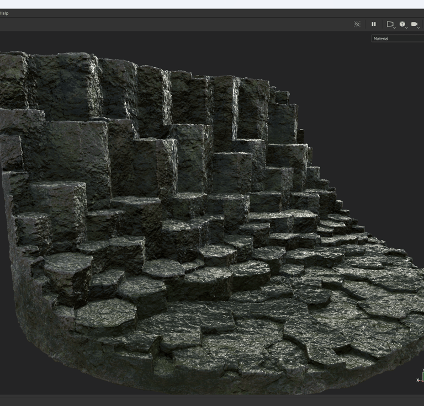The height and width of the screenshot is (406, 424).
Task: Expand the chevron beside the cube icon
Action: 407,27
